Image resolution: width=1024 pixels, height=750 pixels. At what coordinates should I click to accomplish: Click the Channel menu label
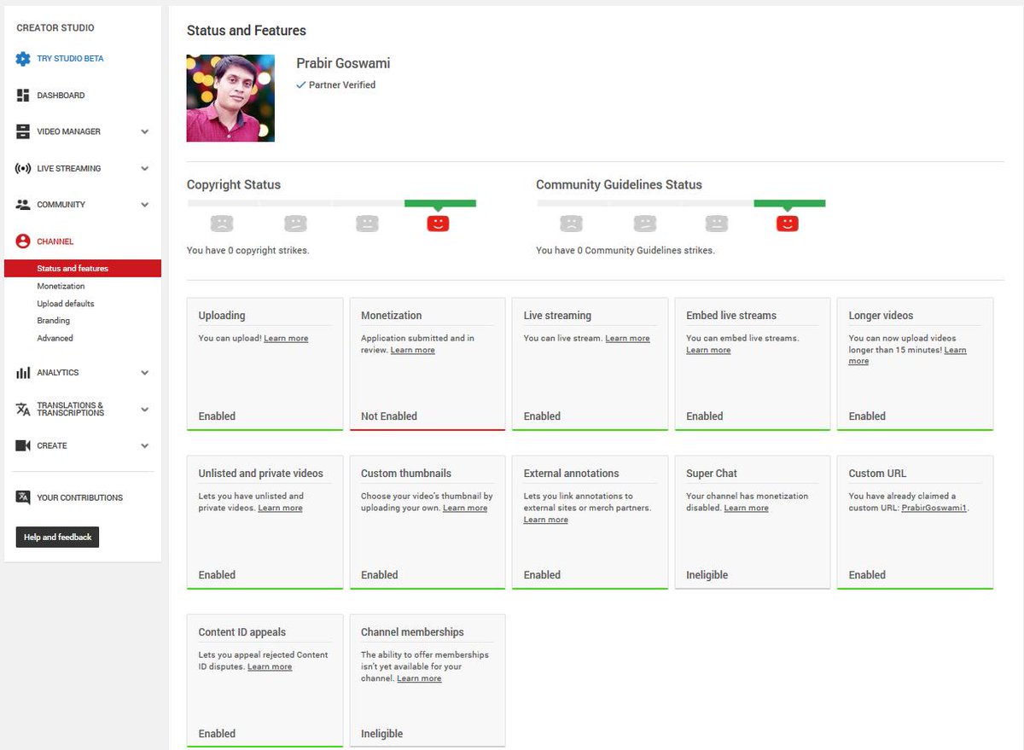(55, 241)
